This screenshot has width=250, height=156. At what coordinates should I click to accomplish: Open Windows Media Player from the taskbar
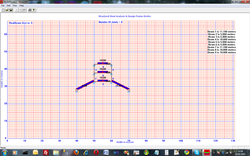coord(15,153)
